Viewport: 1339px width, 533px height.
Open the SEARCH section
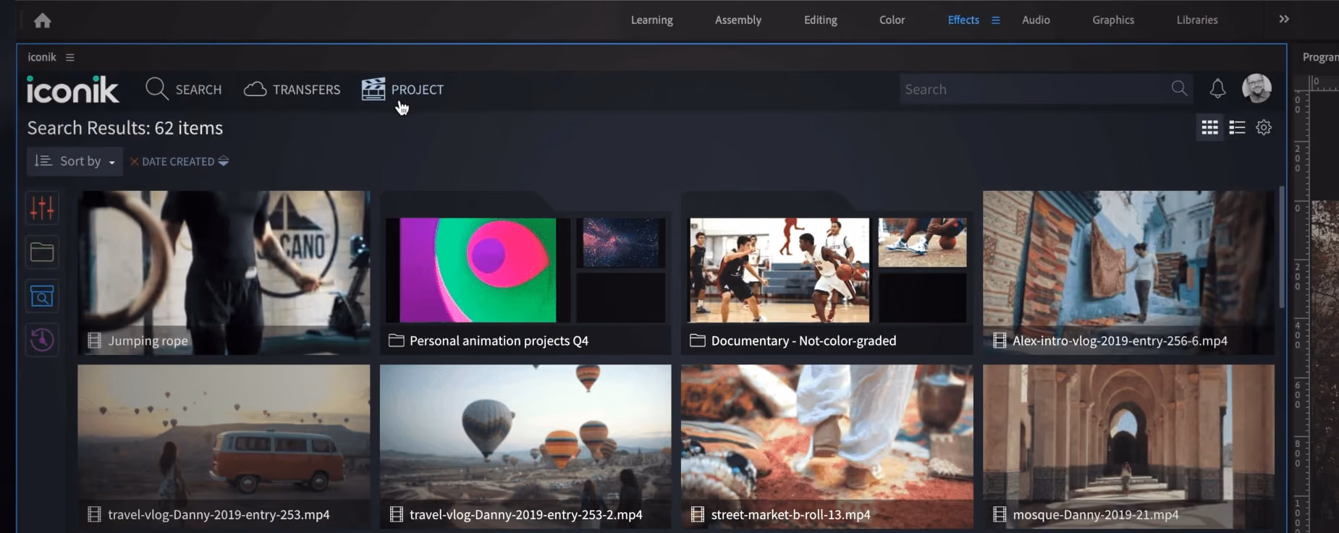[x=184, y=89]
